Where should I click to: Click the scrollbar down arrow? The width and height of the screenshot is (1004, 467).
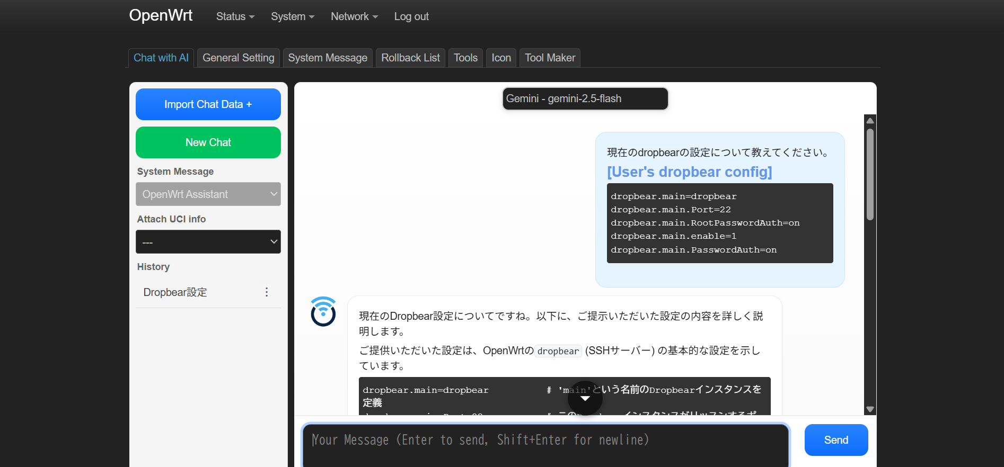pyautogui.click(x=870, y=409)
